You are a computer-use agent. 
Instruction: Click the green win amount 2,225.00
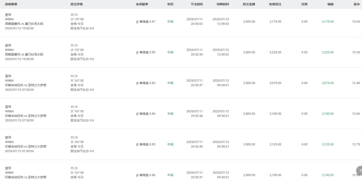[328, 52]
